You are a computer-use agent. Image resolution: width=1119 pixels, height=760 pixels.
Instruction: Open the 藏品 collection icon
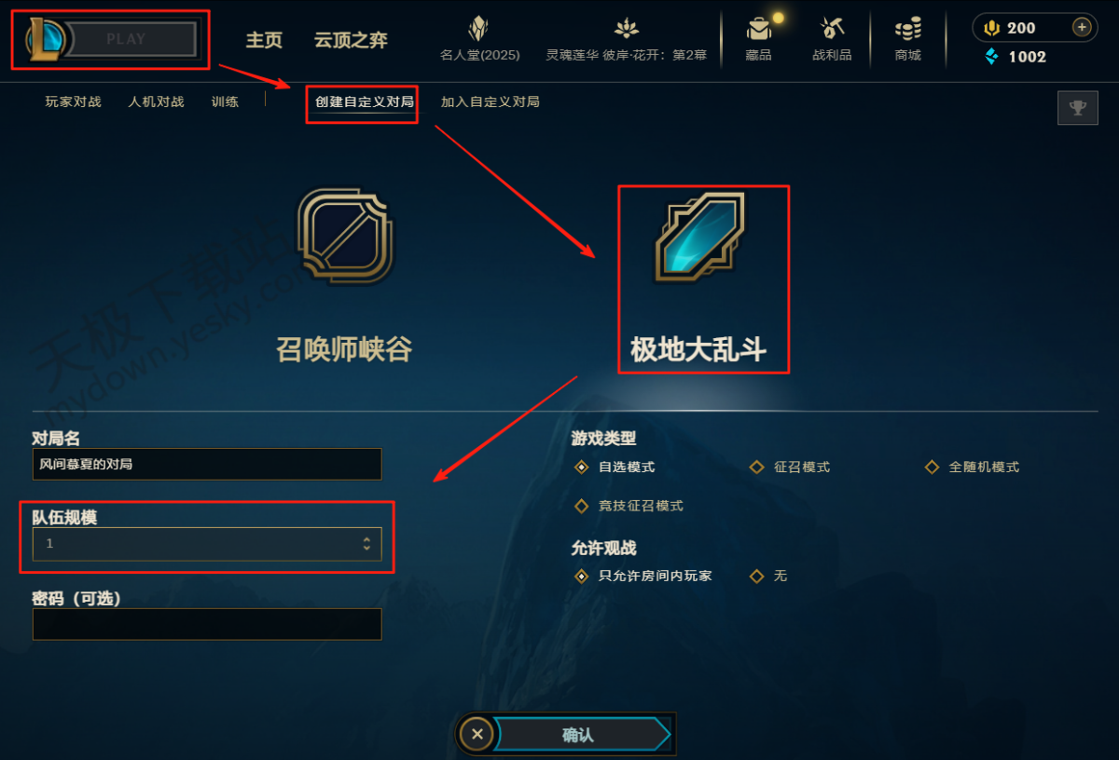[x=758, y=29]
